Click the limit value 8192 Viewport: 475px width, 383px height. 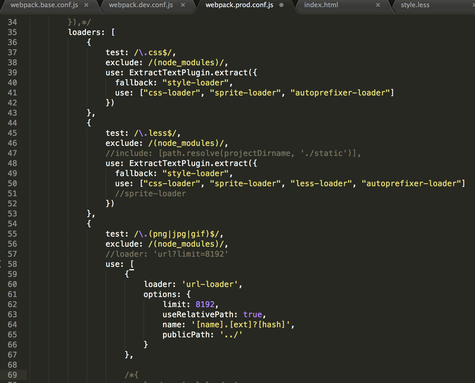tap(205, 304)
